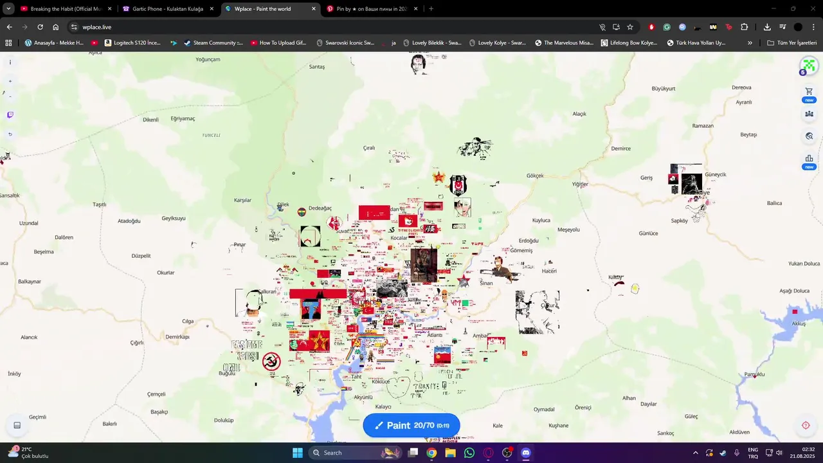Open WhatsApp from the taskbar
Image resolution: width=823 pixels, height=463 pixels.
click(x=469, y=453)
